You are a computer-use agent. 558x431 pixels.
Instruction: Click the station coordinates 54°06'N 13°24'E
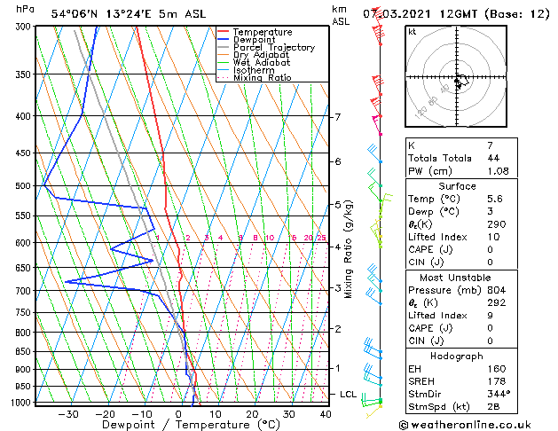(101, 14)
